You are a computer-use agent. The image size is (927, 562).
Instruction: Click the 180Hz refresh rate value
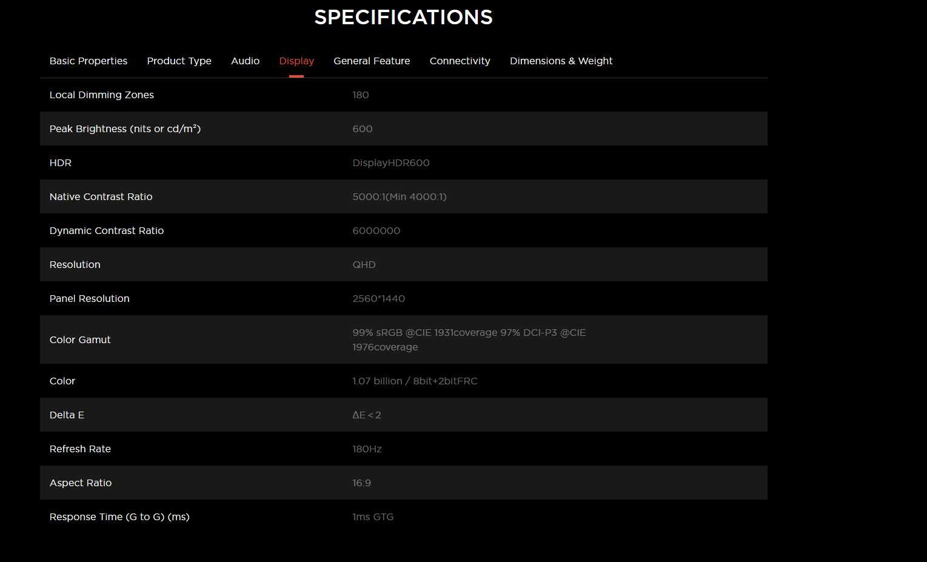367,449
